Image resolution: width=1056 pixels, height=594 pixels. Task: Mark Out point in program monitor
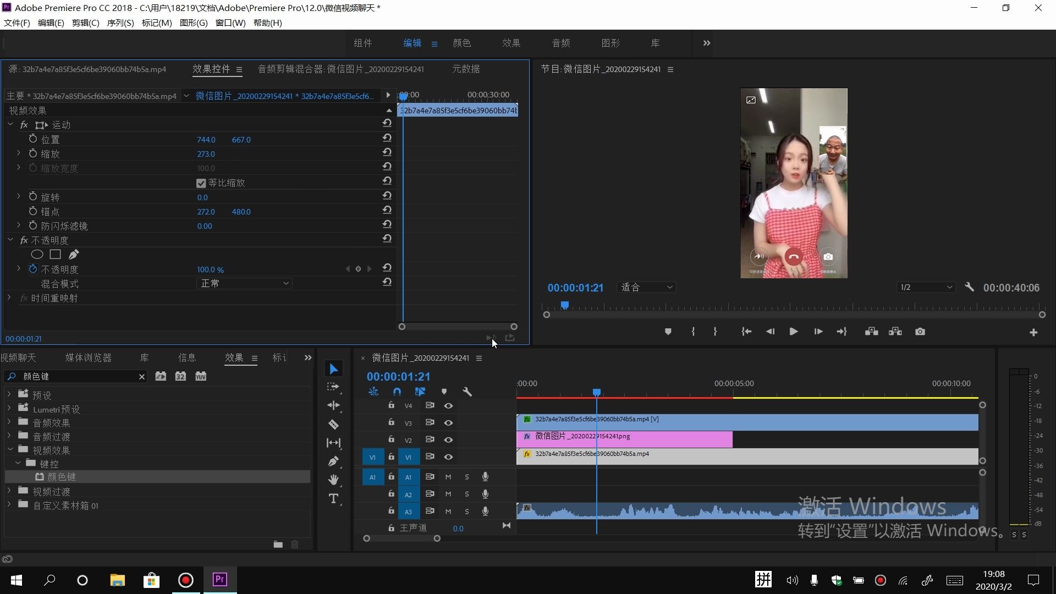click(x=715, y=332)
